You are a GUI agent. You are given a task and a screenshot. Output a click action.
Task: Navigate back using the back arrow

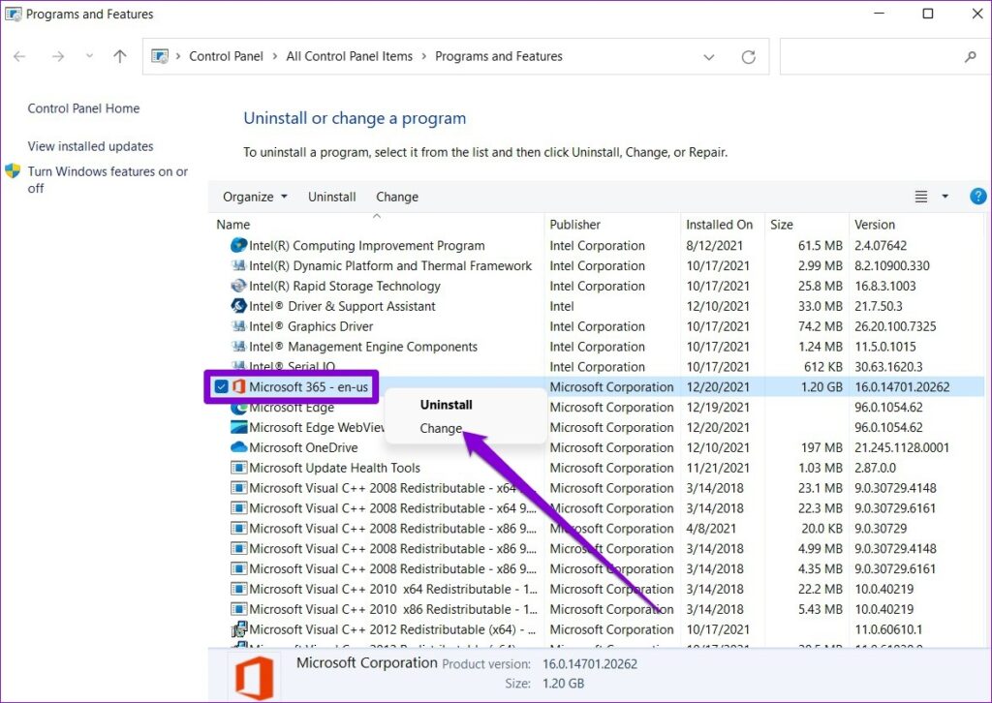coord(19,57)
